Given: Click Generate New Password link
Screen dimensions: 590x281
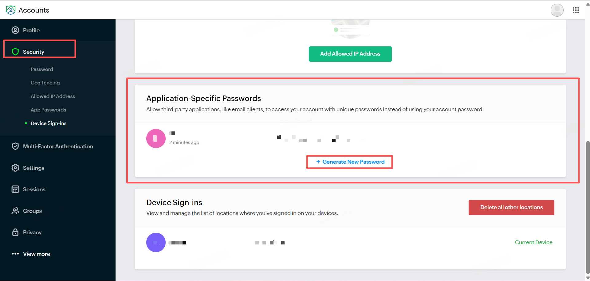Looking at the screenshot, I should (350, 162).
